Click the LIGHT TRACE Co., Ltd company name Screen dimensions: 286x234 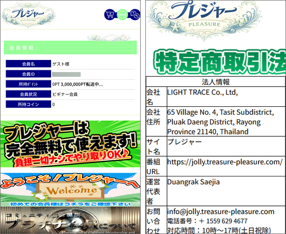pyautogui.click(x=203, y=93)
